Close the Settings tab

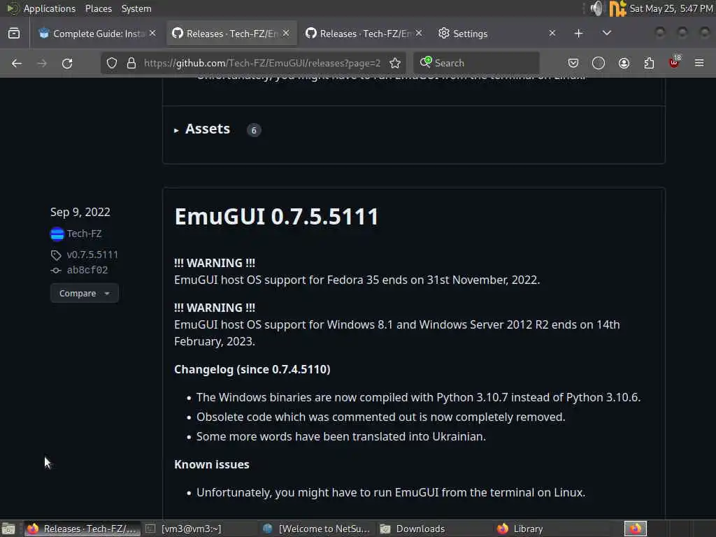point(552,34)
